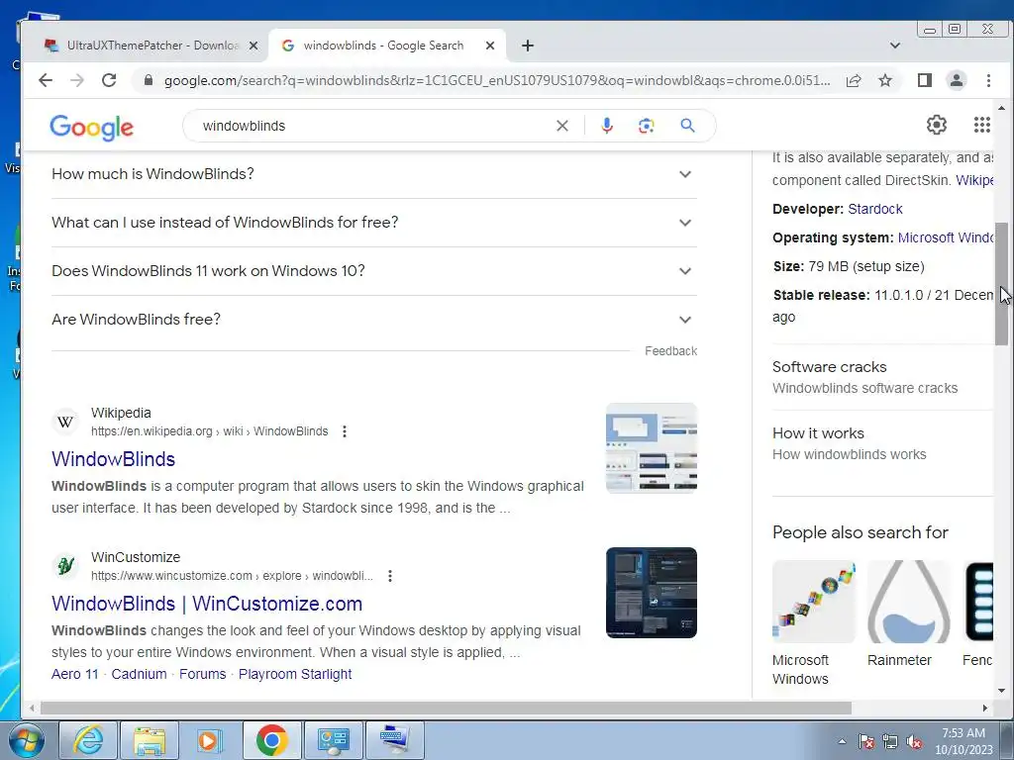Open Rainmeter related search thumbnail
Image resolution: width=1014 pixels, height=760 pixels.
click(909, 601)
